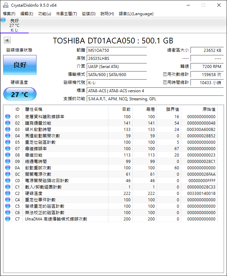Close the CrystalDiskInfo window
The image size is (227, 276).
click(x=219, y=5)
